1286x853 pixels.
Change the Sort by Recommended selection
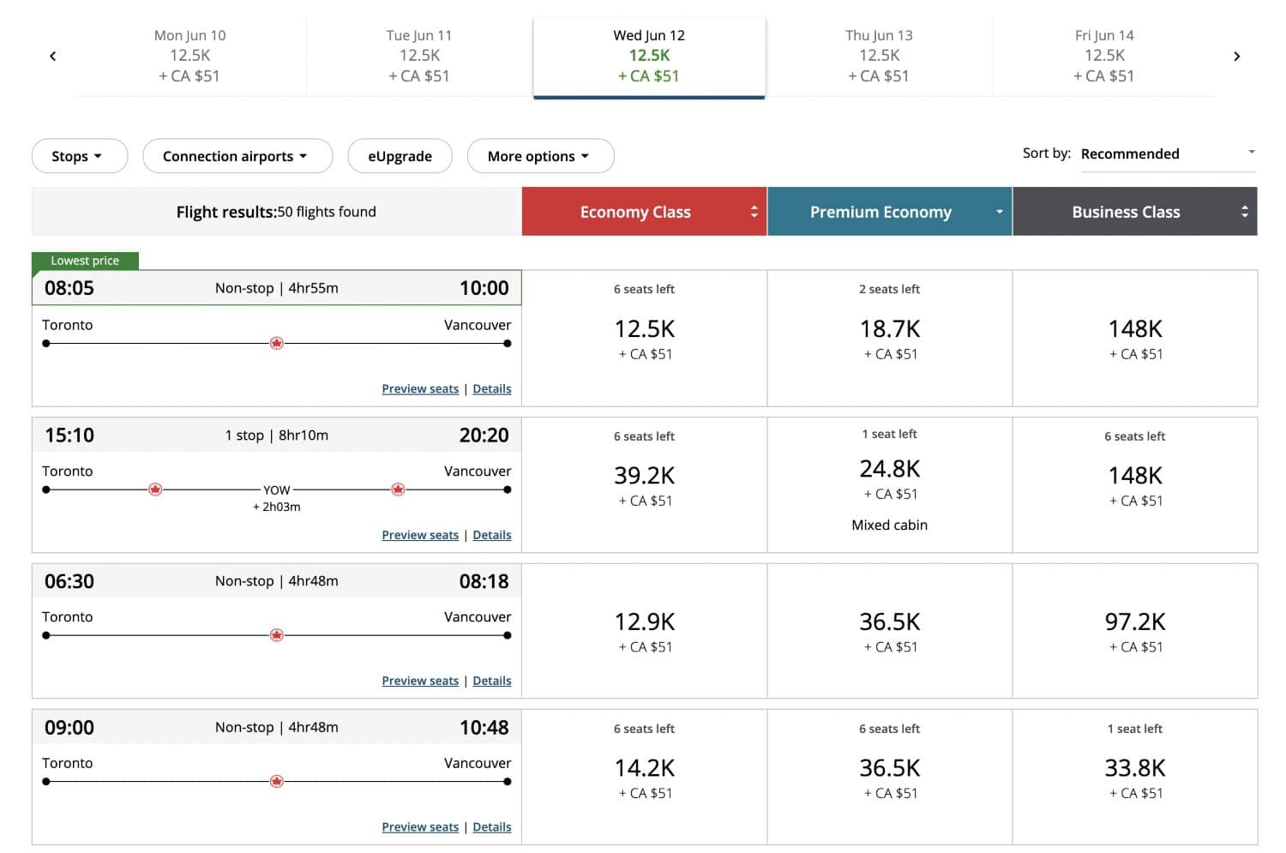(x=1166, y=153)
